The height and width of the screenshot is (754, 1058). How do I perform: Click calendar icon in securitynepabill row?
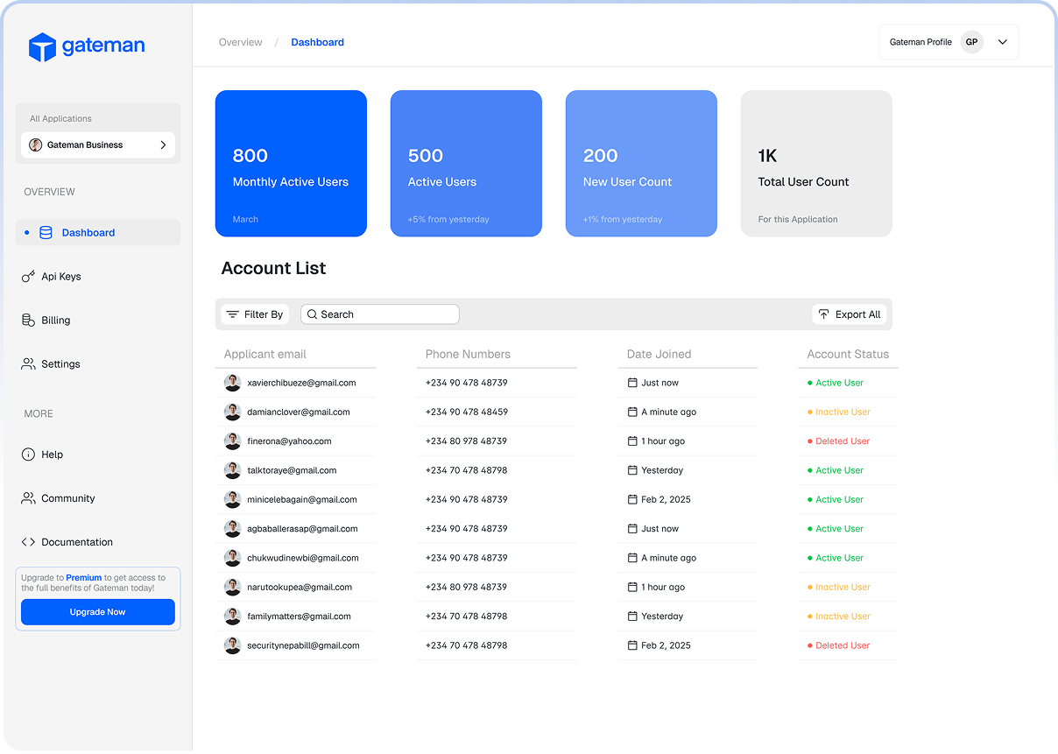[632, 645]
